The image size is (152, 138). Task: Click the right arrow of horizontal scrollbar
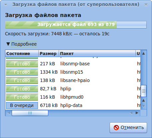[x=137, y=113]
